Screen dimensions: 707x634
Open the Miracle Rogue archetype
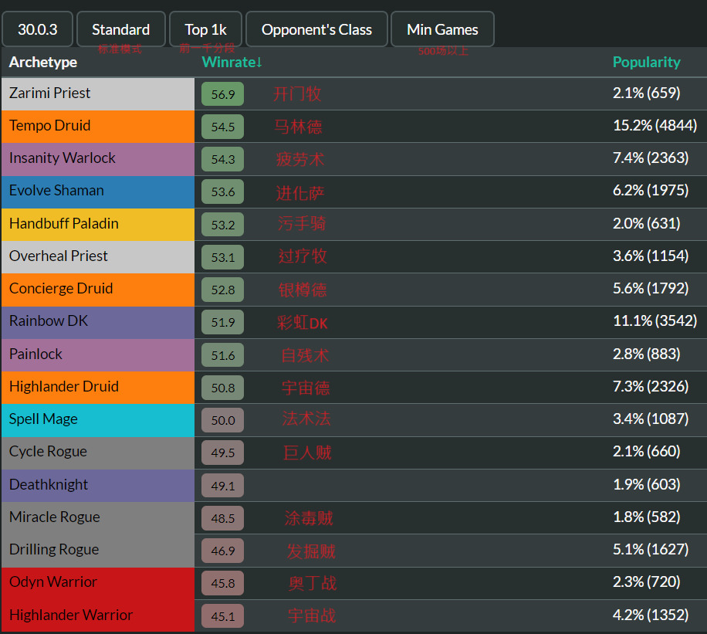click(x=98, y=517)
